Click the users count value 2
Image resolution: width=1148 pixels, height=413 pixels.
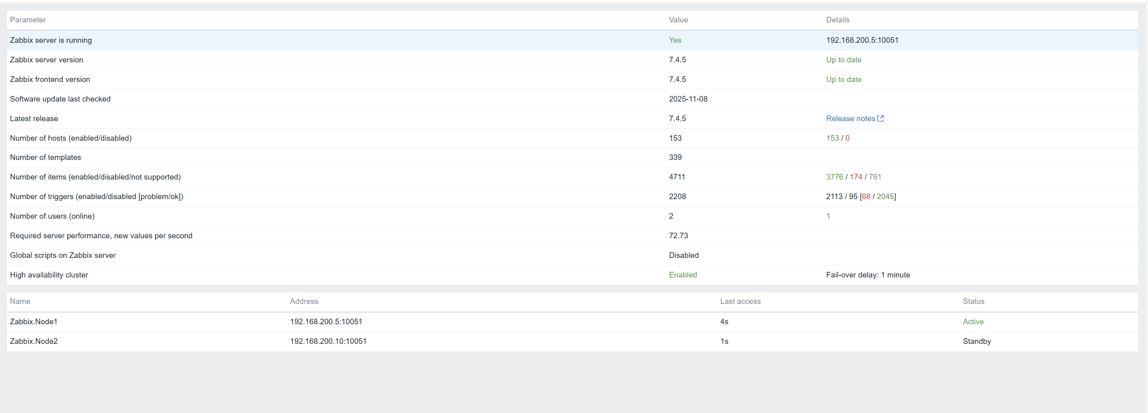click(x=671, y=216)
